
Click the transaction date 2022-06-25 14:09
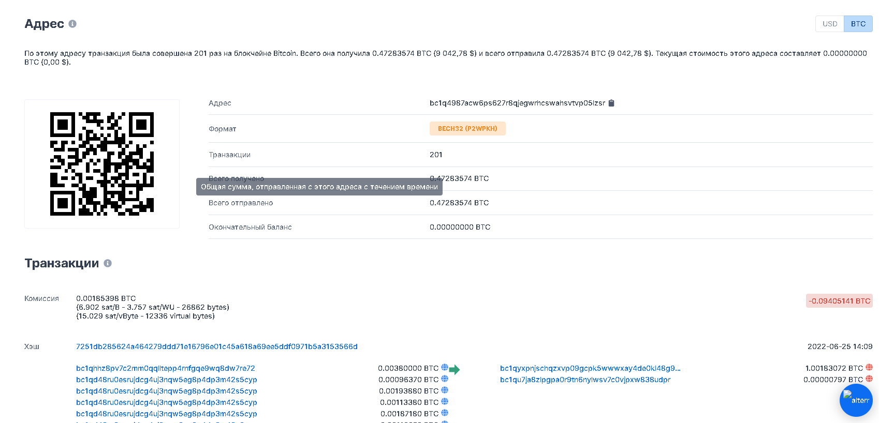pos(840,346)
